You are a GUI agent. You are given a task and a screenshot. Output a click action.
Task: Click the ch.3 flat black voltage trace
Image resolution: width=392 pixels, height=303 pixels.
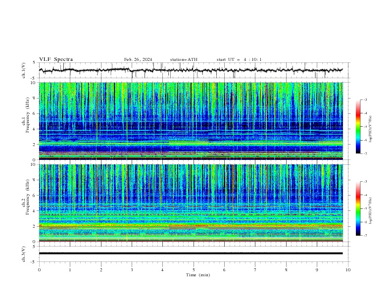point(191,253)
